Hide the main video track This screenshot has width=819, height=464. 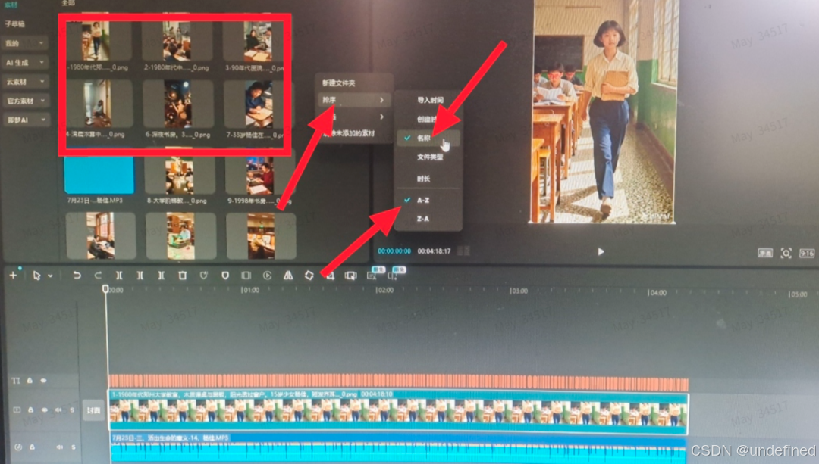[45, 410]
